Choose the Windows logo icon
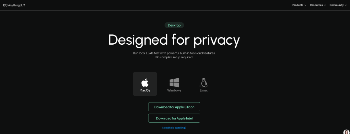 point(174,83)
